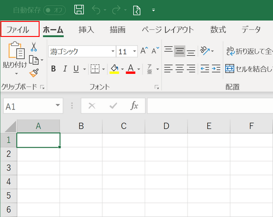Image resolution: width=273 pixels, height=217 pixels.
Task: Expand the font color dropdown arrow
Action: coord(139,69)
